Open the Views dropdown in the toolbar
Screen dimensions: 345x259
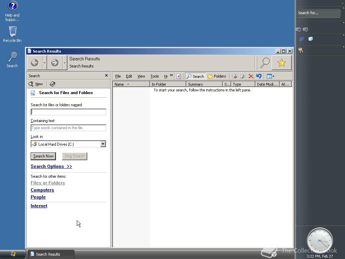coord(271,77)
